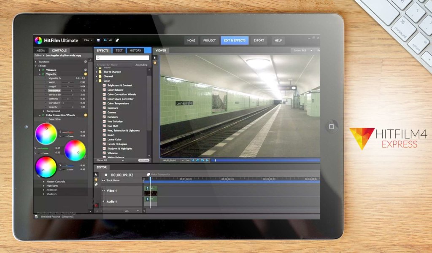Open the Show All filter dropdown
The image size is (432, 253).
click(110, 160)
